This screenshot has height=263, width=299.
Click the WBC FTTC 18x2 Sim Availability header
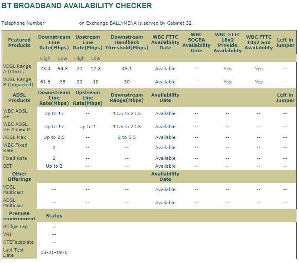tap(258, 43)
